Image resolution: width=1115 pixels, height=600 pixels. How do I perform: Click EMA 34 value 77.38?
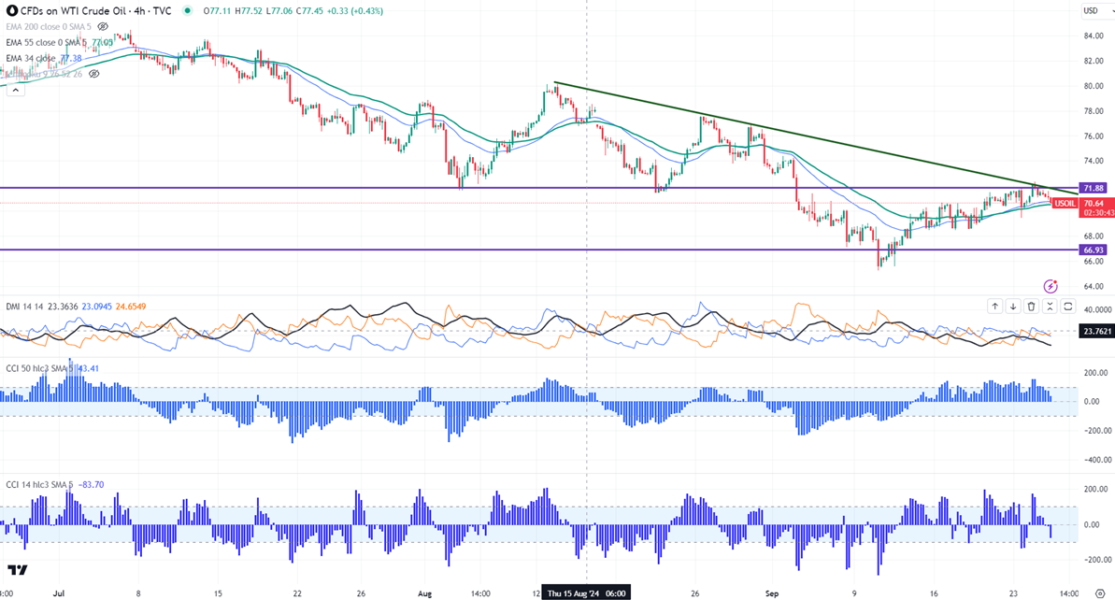tap(71, 58)
